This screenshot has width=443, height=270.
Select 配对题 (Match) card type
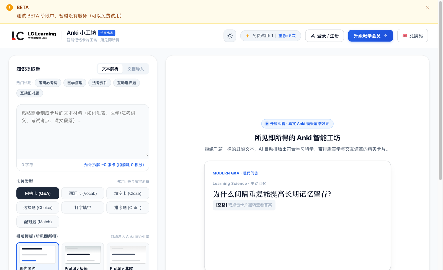[38, 222]
